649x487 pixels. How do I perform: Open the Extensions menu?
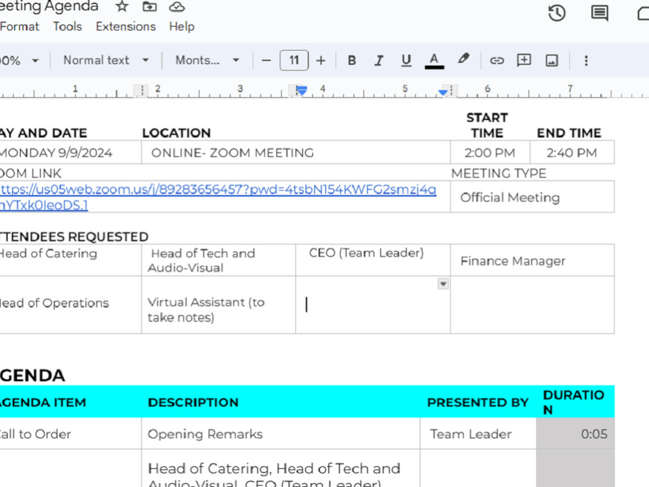tap(126, 27)
